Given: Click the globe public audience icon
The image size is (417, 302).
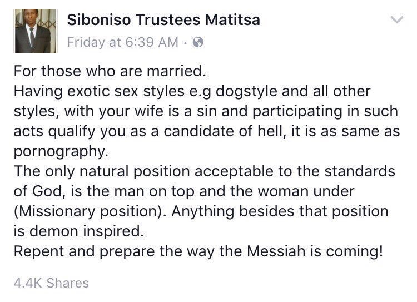Looking at the screenshot, I should tap(198, 42).
